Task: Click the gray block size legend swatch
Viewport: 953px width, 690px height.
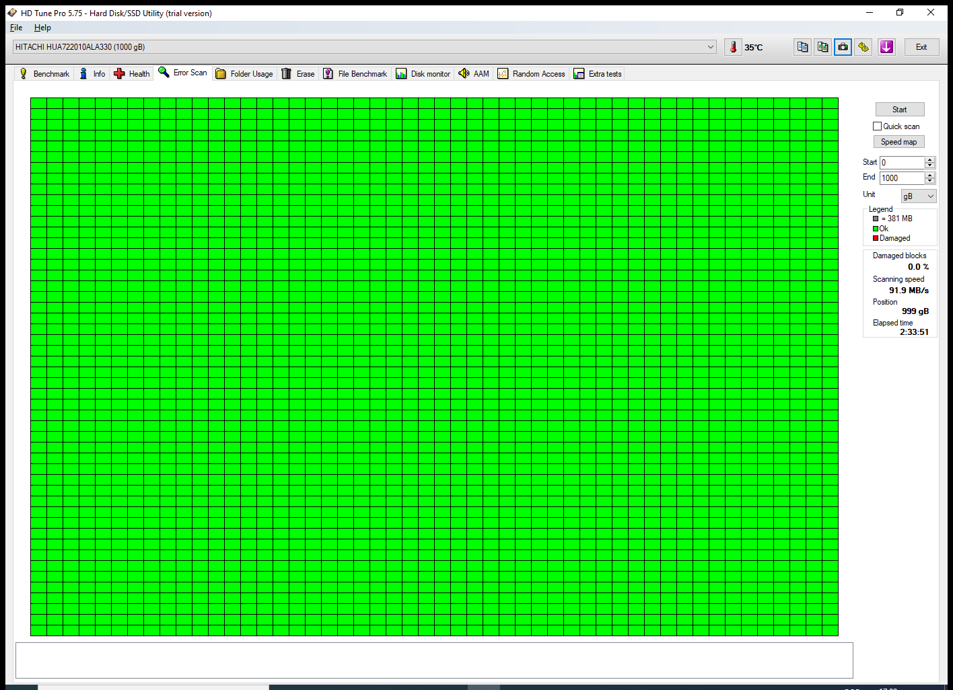Action: point(876,219)
